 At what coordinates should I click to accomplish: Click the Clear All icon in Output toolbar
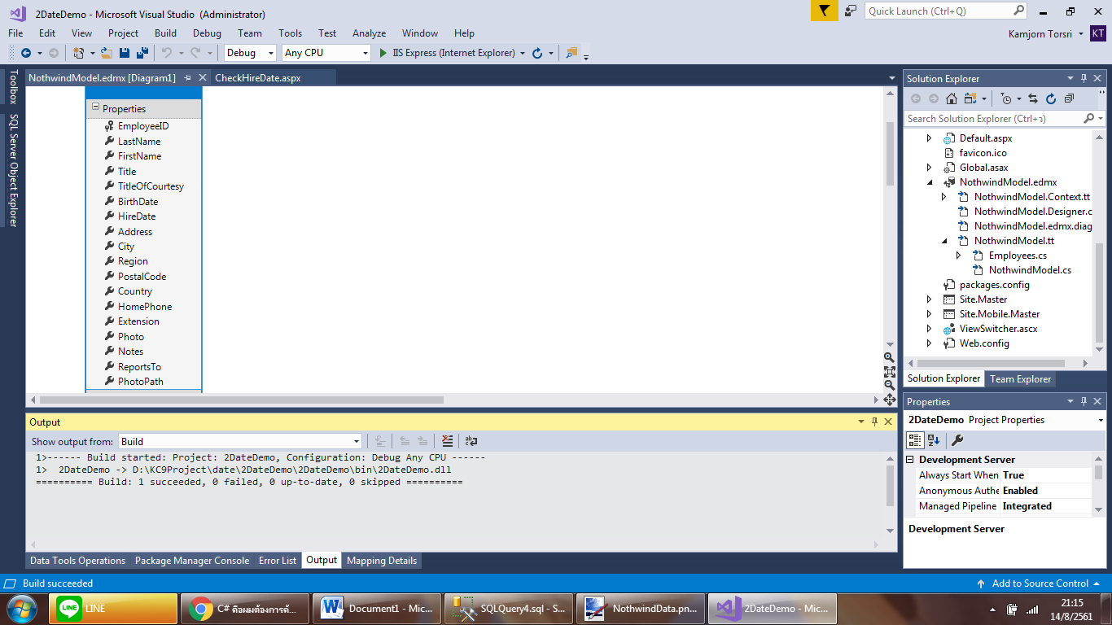[447, 441]
